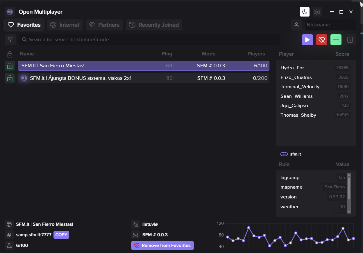The height and width of the screenshot is (253, 363).
Task: Click the green plus add server icon
Action: 336,40
